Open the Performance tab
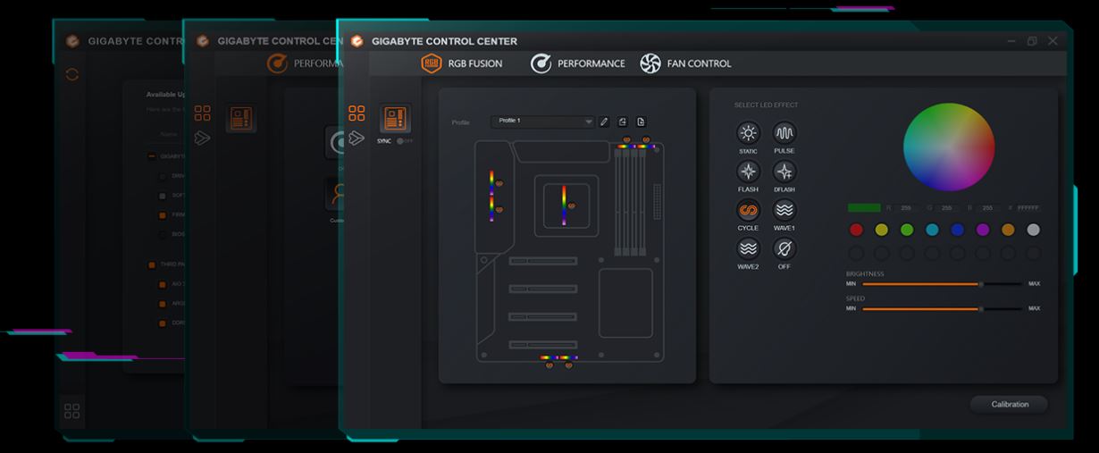The image size is (1099, 453). tap(578, 63)
